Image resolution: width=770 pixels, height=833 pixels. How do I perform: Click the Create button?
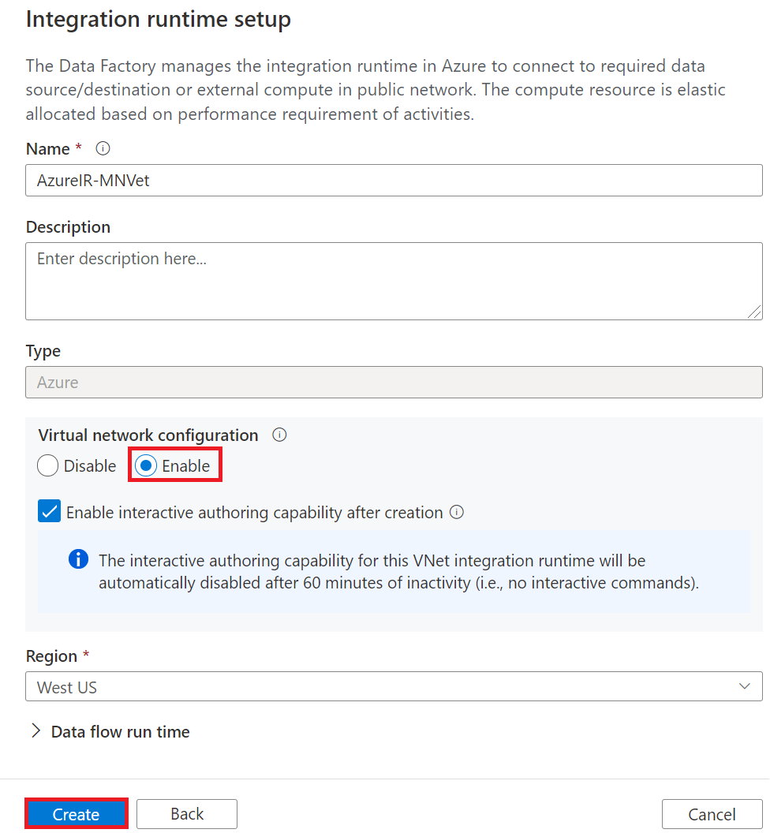coord(76,814)
